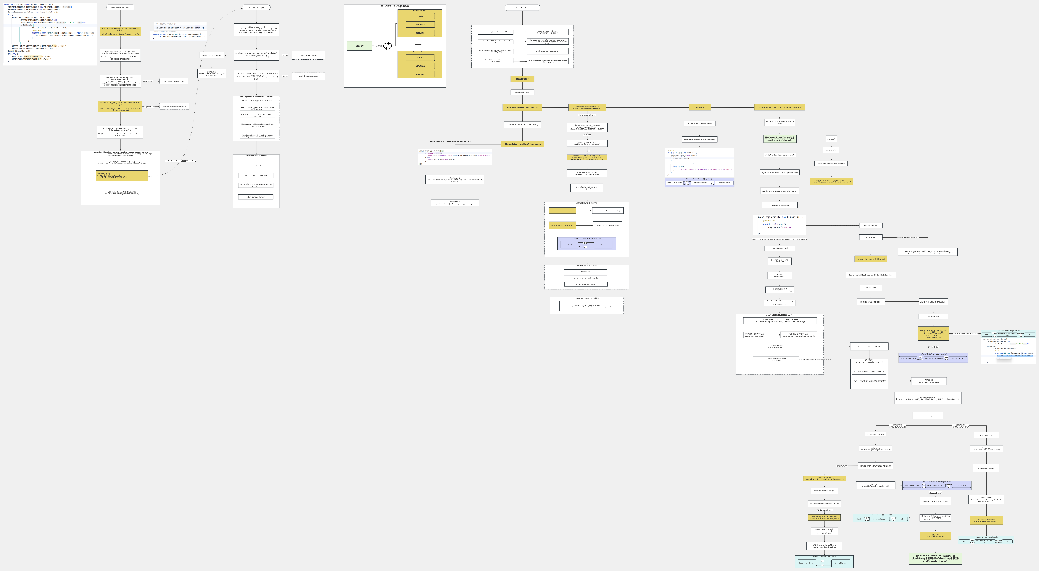This screenshot has height=571, width=1039.
Task: Select rounded start node of largest flowchart
Action: click(522, 8)
